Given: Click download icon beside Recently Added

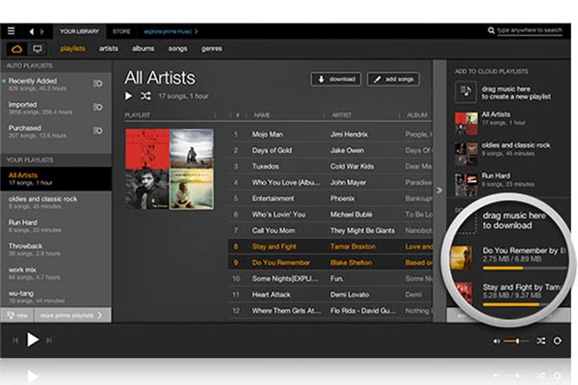Looking at the screenshot, I should [98, 84].
